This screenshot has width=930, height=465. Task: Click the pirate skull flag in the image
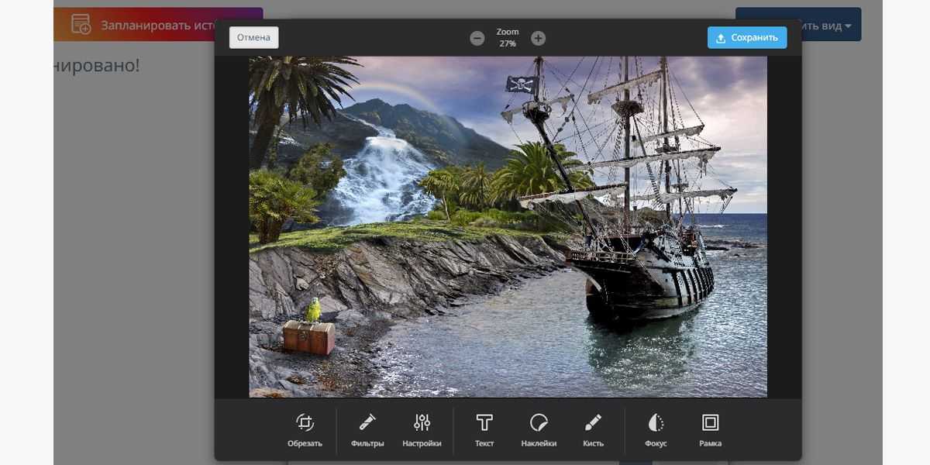coord(522,84)
